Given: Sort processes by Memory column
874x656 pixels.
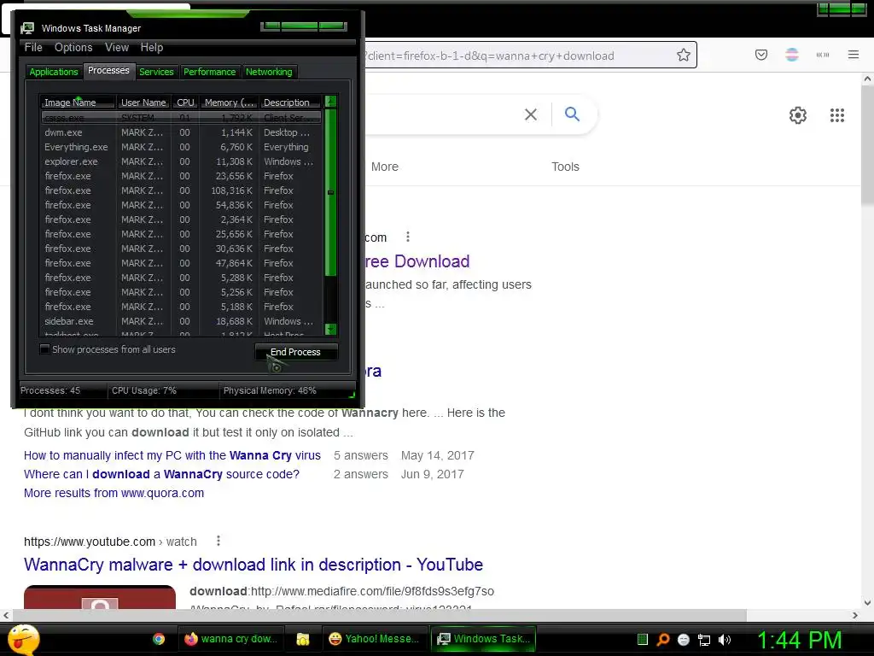Looking at the screenshot, I should pyautogui.click(x=229, y=102).
